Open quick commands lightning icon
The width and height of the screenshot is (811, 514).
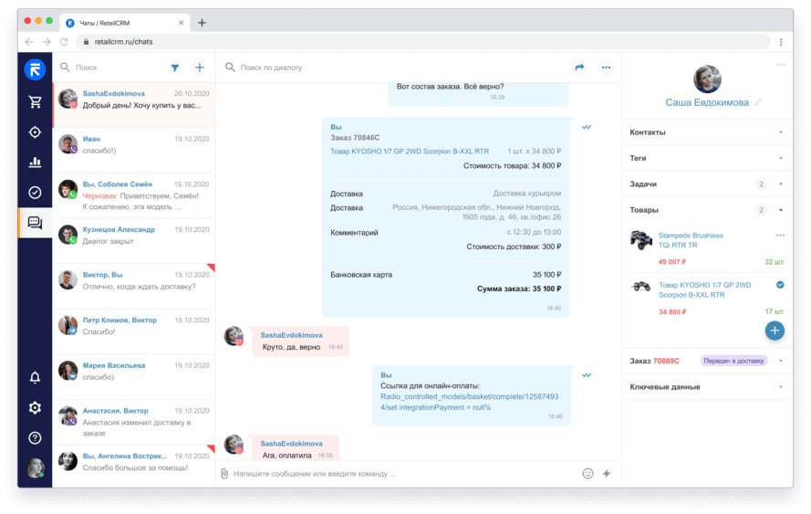[x=606, y=474]
